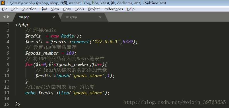
Task: Click the '// 设置100件商品库存' comment
Action: (x=51, y=47)
